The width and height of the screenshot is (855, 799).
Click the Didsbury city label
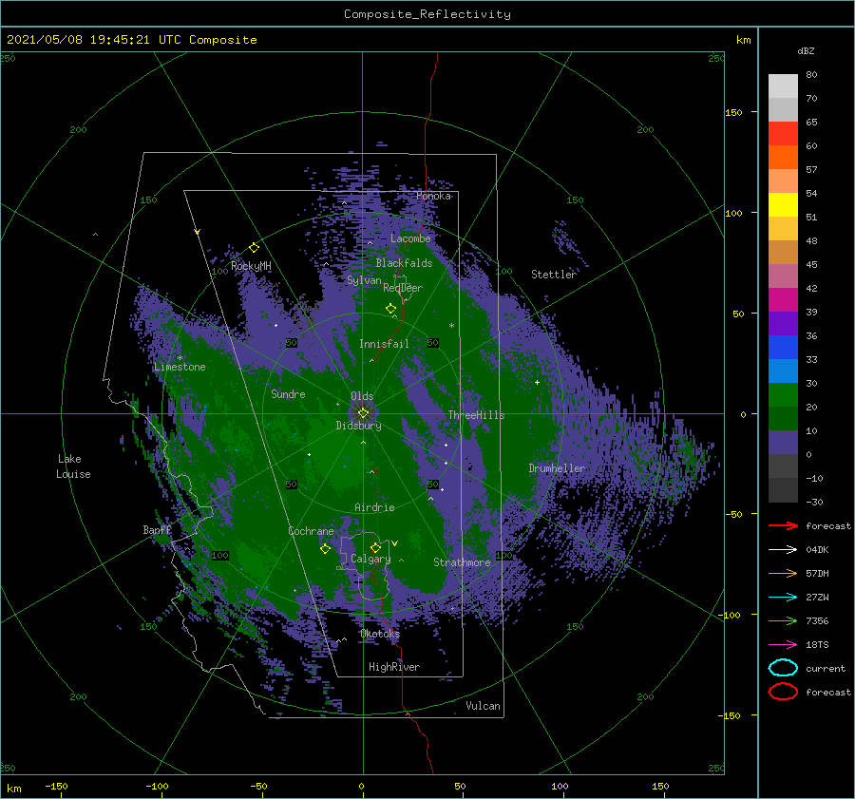358,426
